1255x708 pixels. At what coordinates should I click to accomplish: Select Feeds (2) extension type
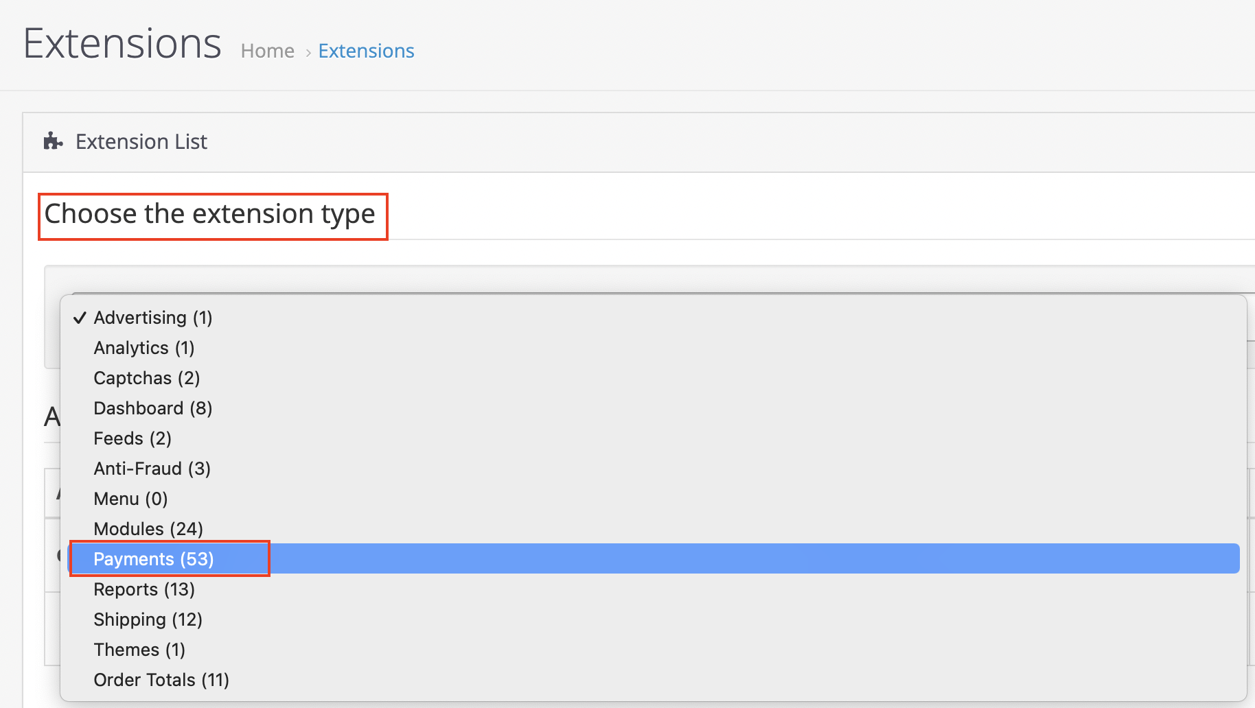click(x=133, y=438)
